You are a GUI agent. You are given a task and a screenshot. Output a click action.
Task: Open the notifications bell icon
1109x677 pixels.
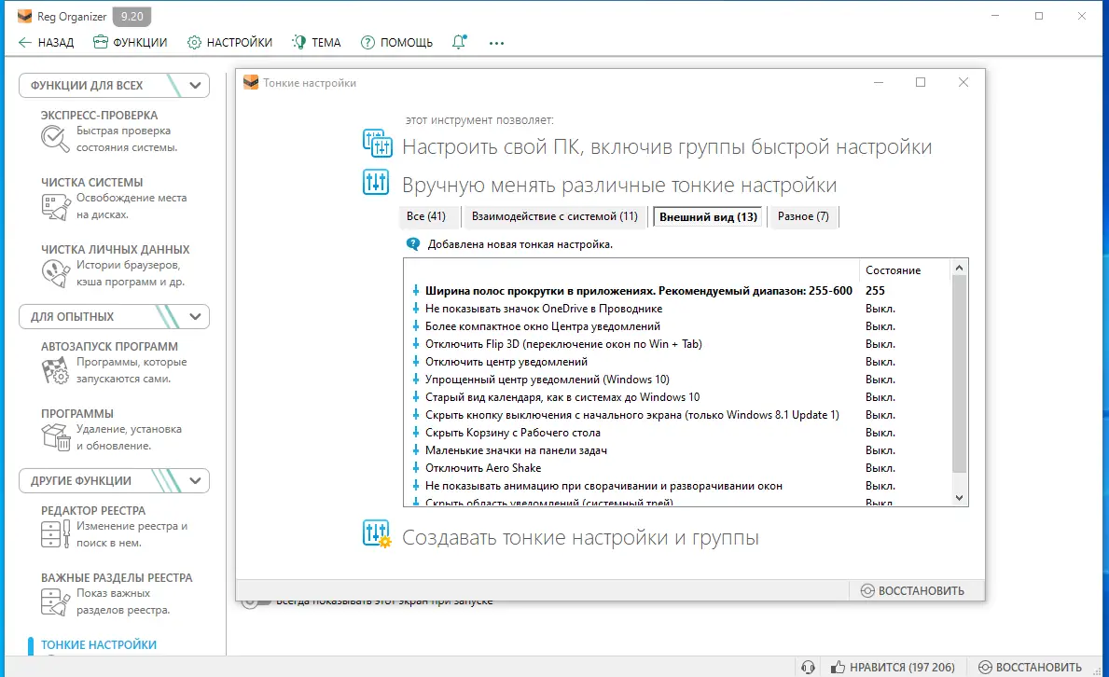[459, 42]
